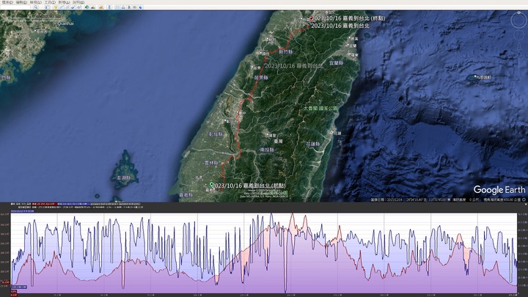Screen dimensions: 528x297
Task: Click the 嘉義縣 map label
Action: click(x=186, y=194)
